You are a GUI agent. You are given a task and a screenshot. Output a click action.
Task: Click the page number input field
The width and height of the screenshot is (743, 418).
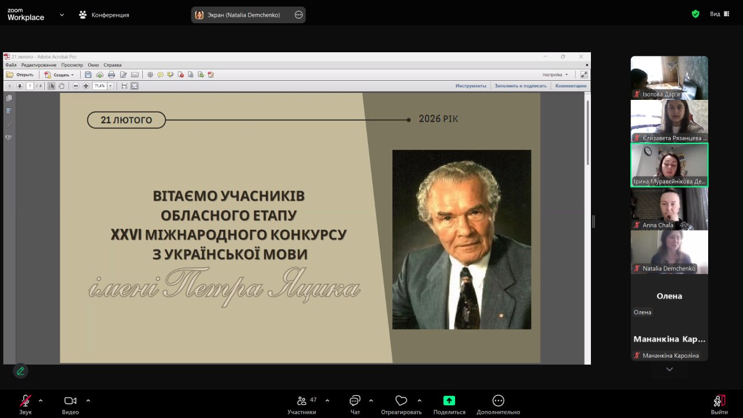coord(30,86)
